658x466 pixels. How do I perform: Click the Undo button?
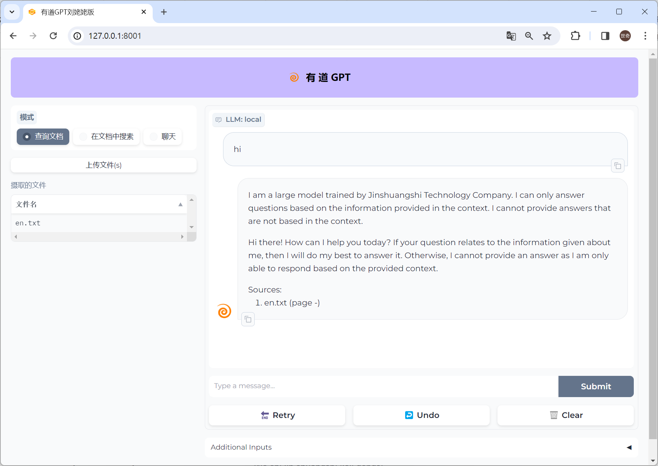coord(421,415)
